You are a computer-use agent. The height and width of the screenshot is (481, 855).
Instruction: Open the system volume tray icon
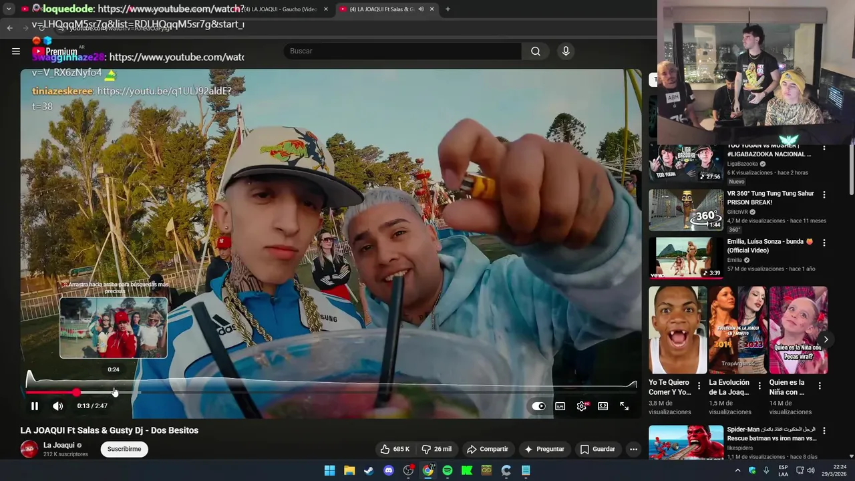810,470
